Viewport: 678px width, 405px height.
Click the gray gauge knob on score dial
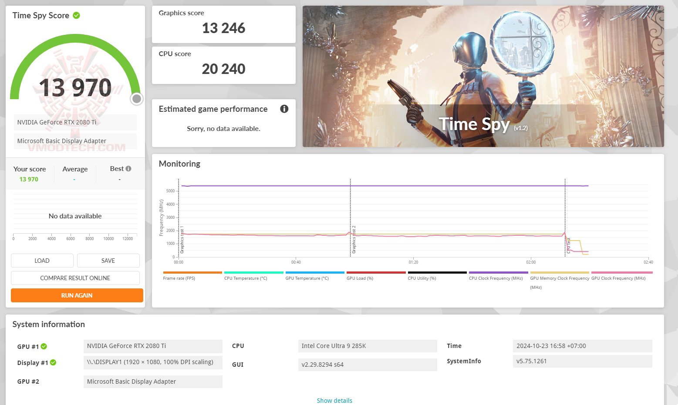pyautogui.click(x=137, y=99)
